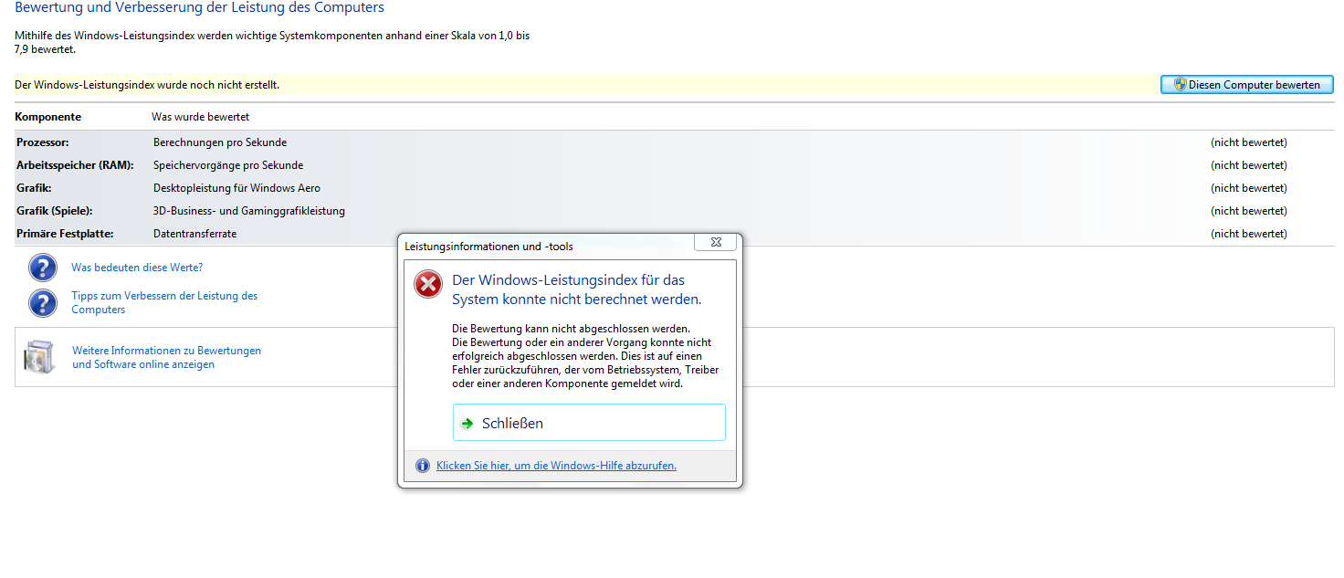1344x578 pixels.
Task: Click '(nicht bewertet)' in the Primäre Festplatte row
Action: pyautogui.click(x=1249, y=234)
